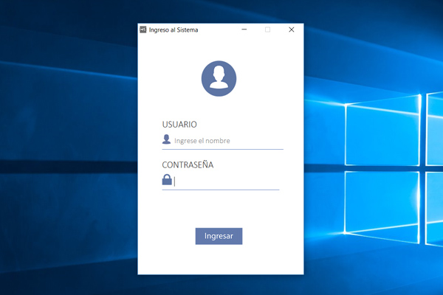The width and height of the screenshot is (443, 295).
Task: Minimize the Ingreso al Sistema window
Action: click(x=244, y=30)
